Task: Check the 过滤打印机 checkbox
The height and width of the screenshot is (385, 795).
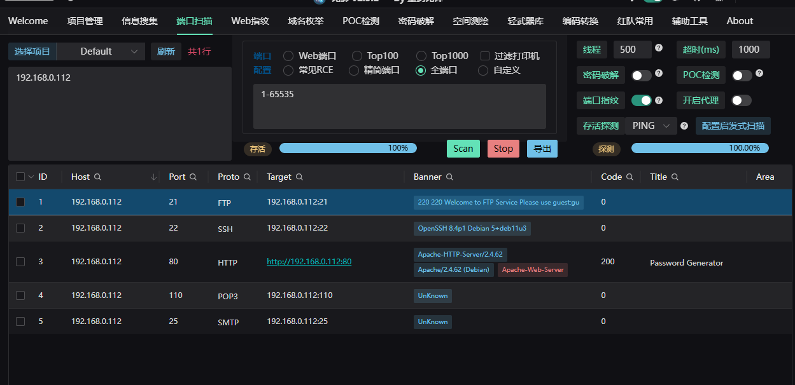Action: pos(485,56)
